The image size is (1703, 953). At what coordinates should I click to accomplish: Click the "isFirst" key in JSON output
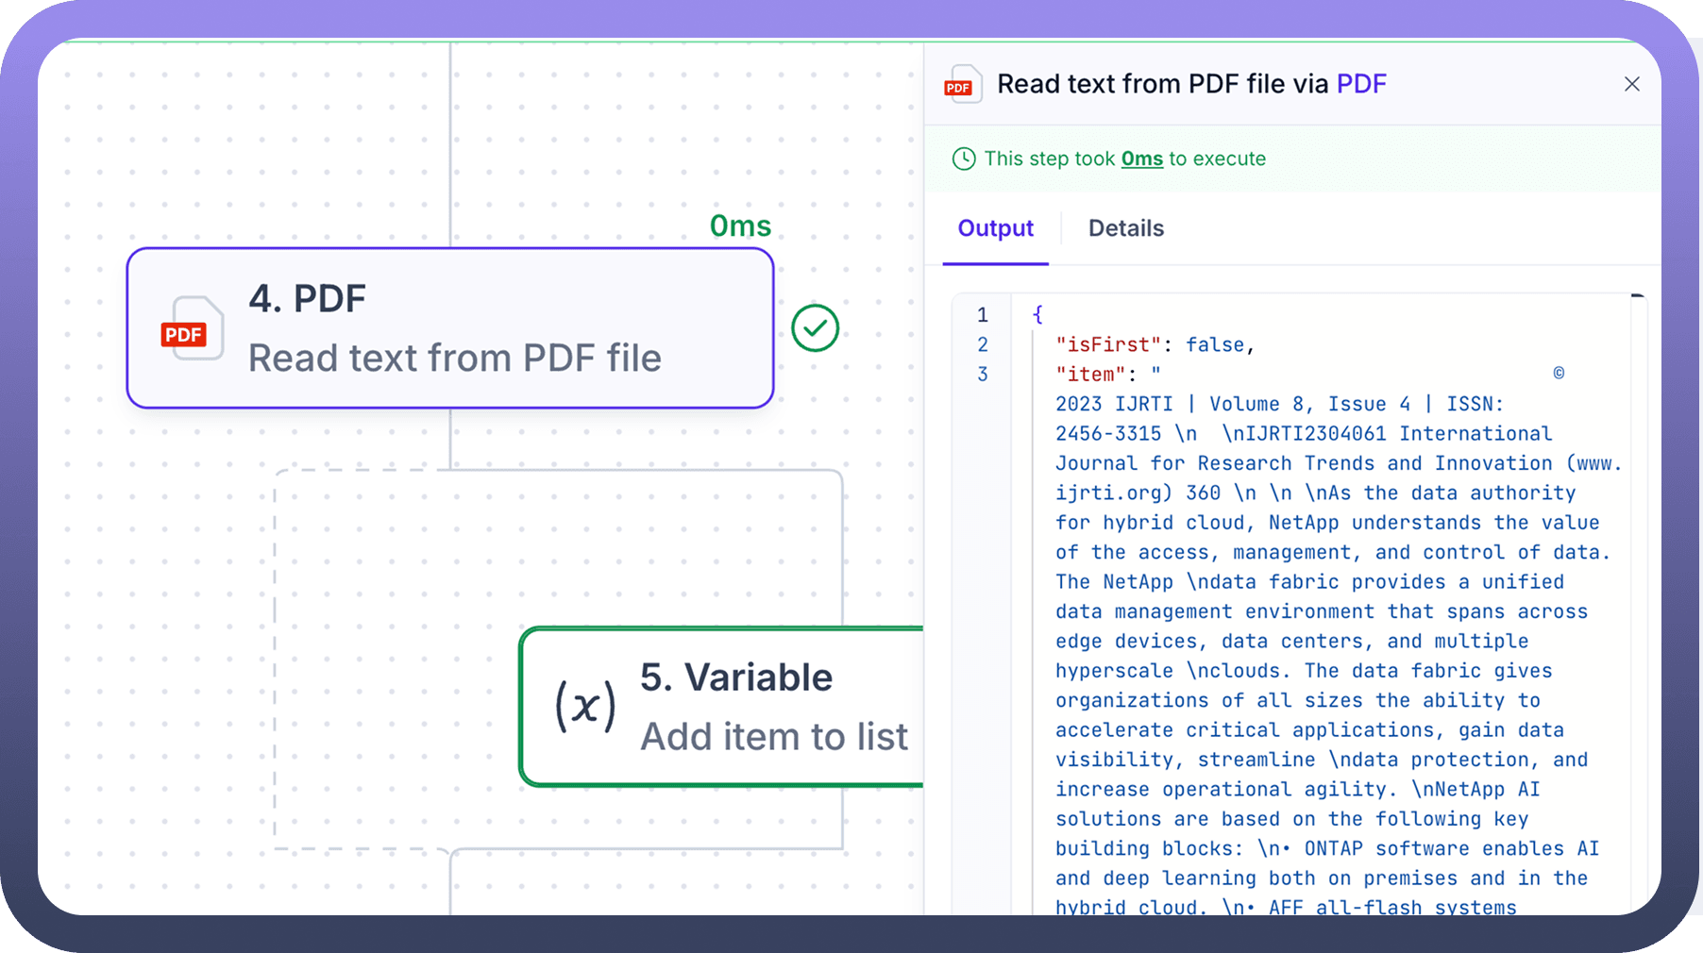[1108, 345]
